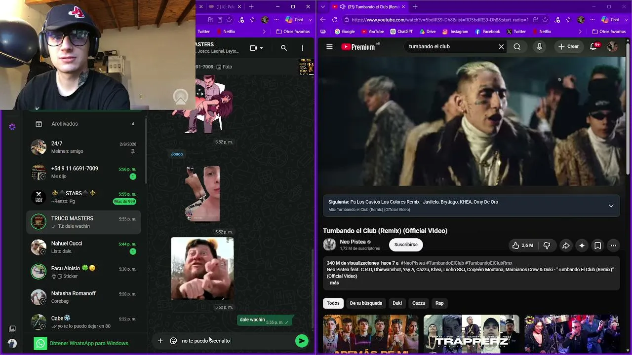Open Copilot Chat in WhatsApp browser window
Screen dimensions: 632x355
[295, 20]
